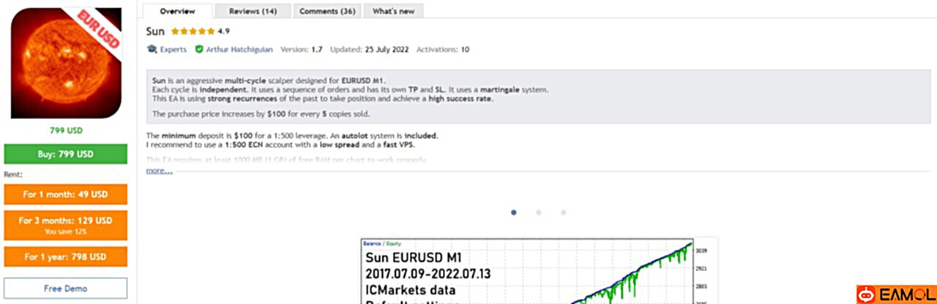Click the verified shield icon by author
Screen dimensions: 937x304
coord(199,50)
